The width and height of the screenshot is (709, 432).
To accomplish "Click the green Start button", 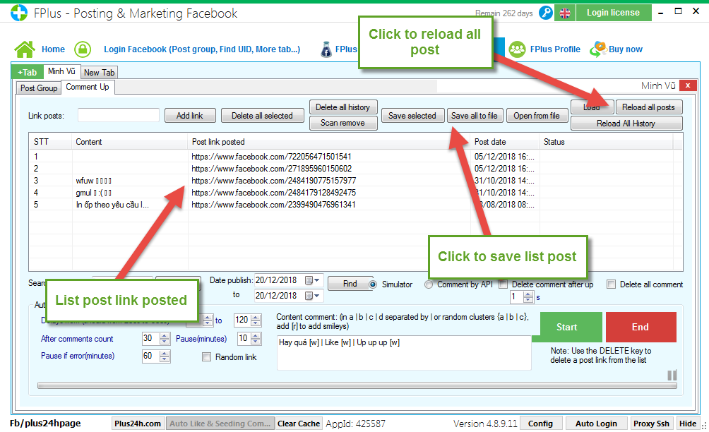I will [566, 327].
